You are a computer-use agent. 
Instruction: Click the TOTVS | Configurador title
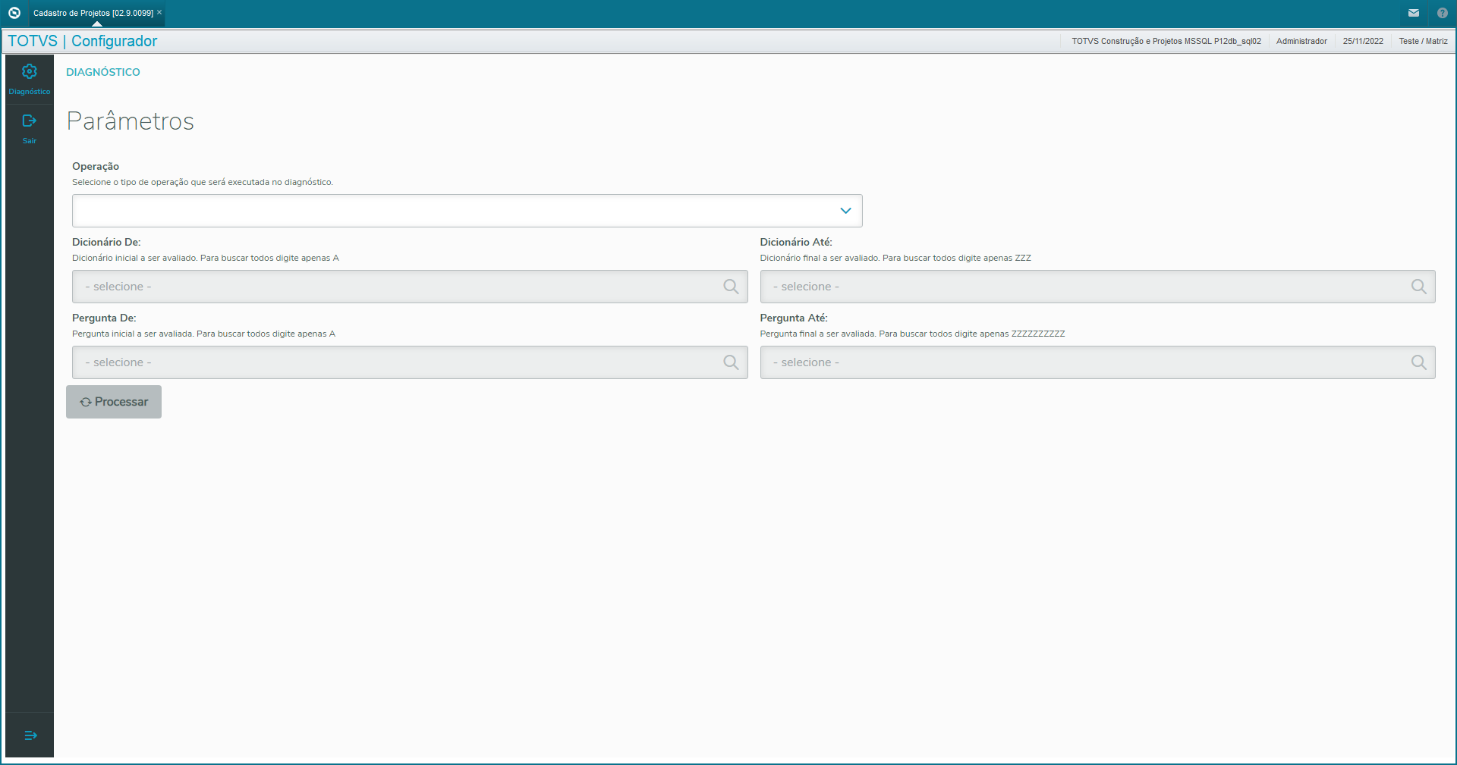pyautogui.click(x=82, y=41)
